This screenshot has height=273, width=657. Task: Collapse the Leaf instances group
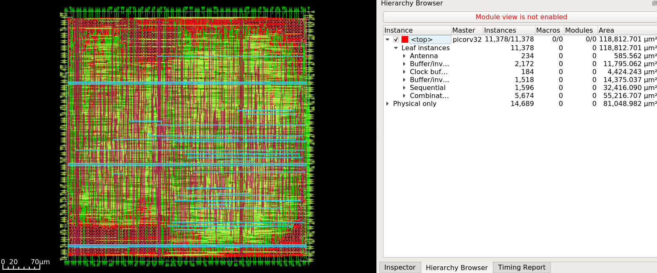point(396,48)
